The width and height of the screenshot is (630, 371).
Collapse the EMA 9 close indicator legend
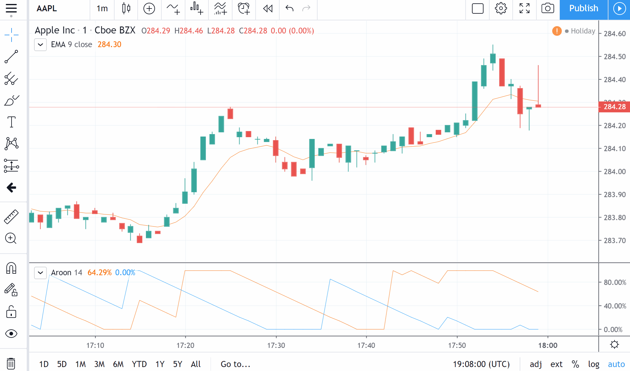tap(40, 45)
